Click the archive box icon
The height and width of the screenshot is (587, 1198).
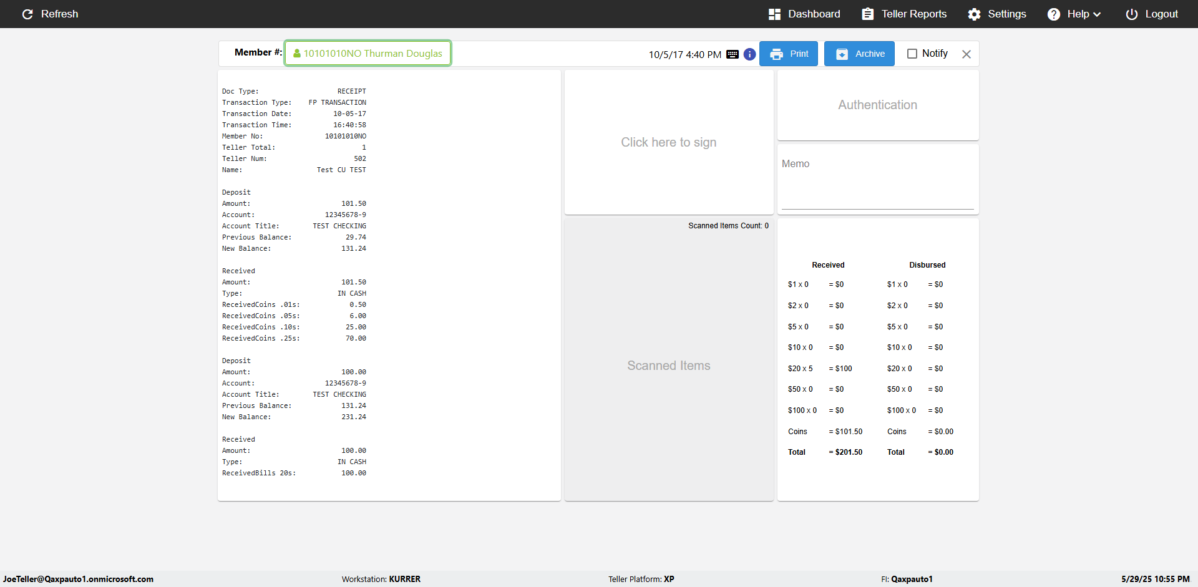[842, 54]
